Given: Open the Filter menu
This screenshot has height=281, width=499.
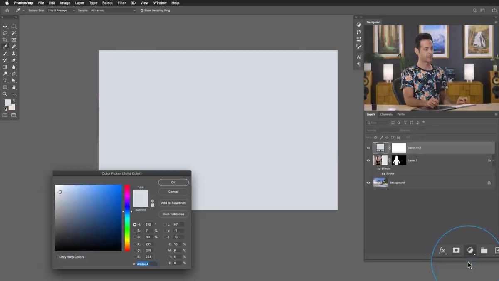Looking at the screenshot, I should [x=121, y=3].
